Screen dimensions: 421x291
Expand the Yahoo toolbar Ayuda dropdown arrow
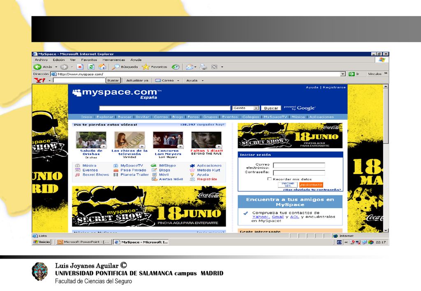click(202, 80)
